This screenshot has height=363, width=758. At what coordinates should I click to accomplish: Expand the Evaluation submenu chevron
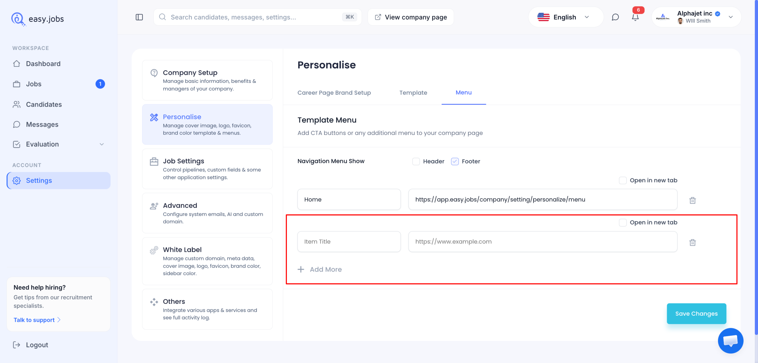[102, 144]
